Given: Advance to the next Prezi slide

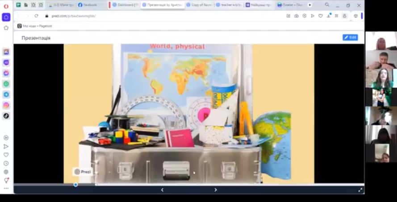Looking at the screenshot, I should (x=215, y=190).
